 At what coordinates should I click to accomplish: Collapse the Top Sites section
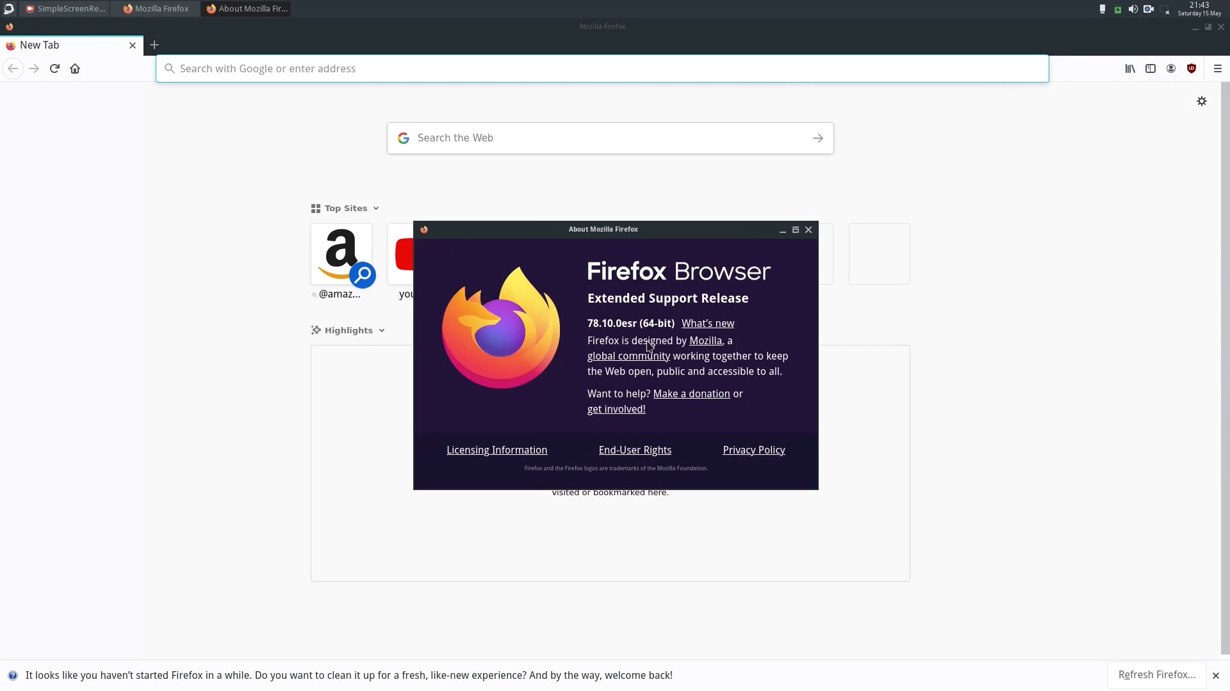(x=376, y=209)
